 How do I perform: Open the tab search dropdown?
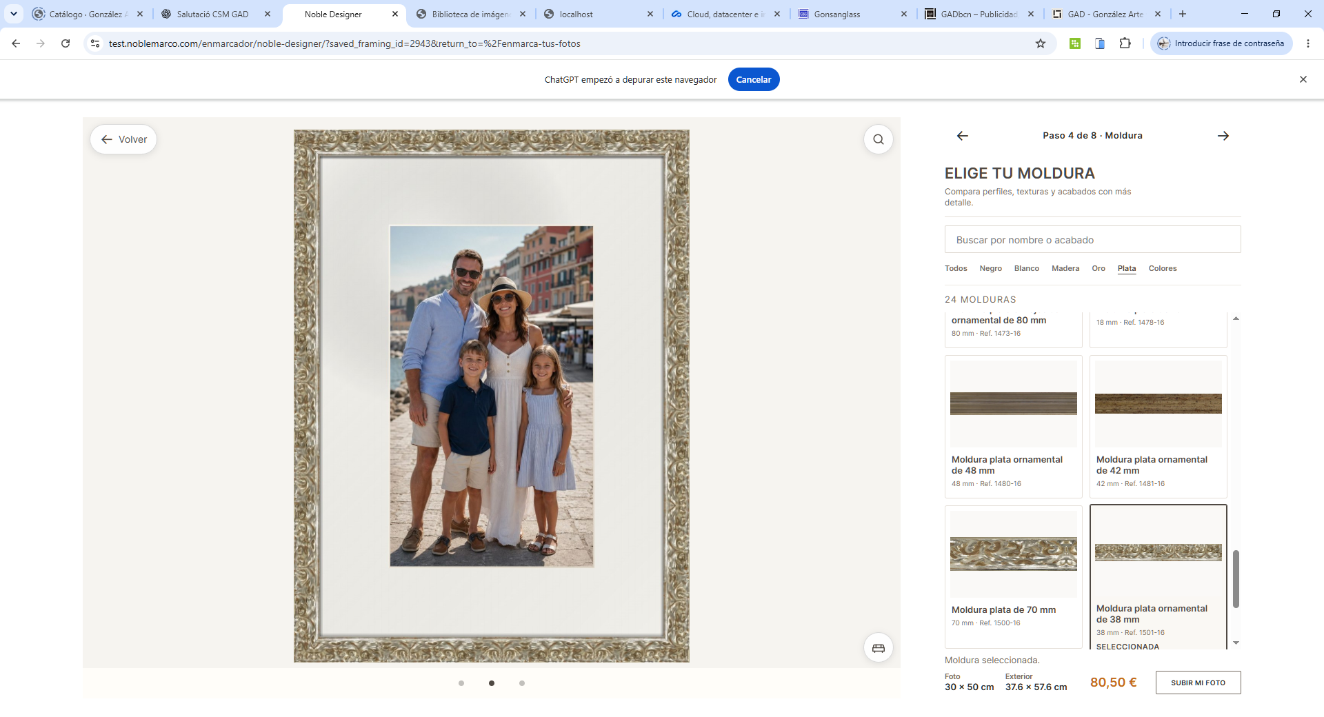pos(13,14)
